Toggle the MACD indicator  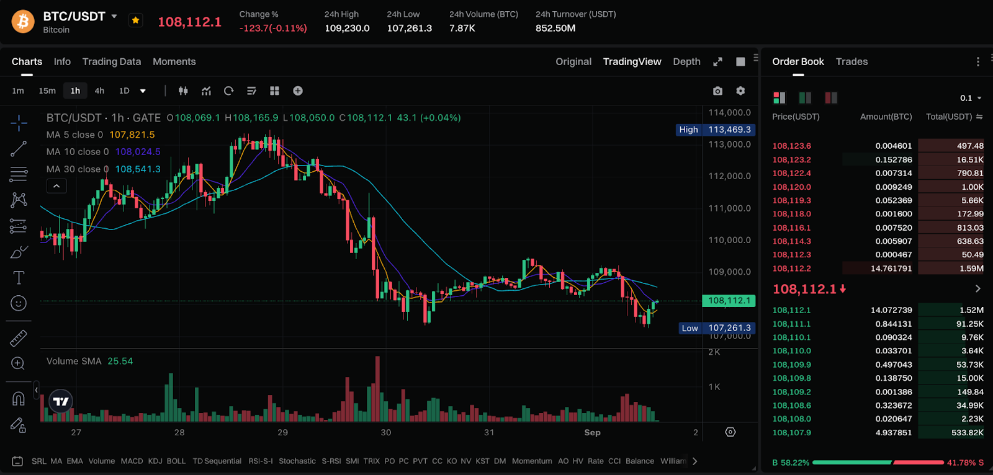[132, 461]
